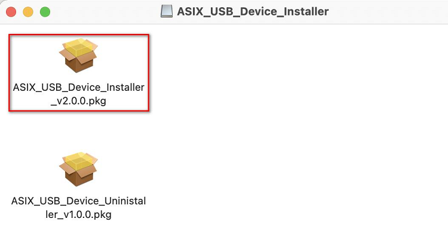The image size is (448, 240).
Task: Click the brown cardboard base of the installer icon
Action: 78,65
